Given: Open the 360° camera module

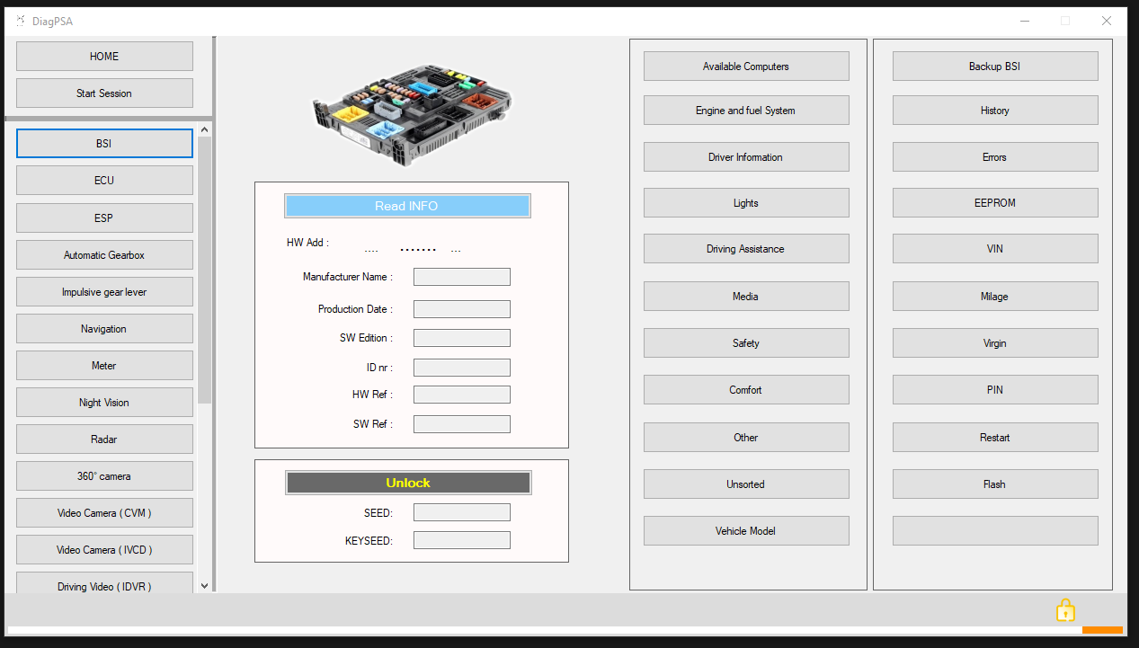Looking at the screenshot, I should (x=104, y=475).
